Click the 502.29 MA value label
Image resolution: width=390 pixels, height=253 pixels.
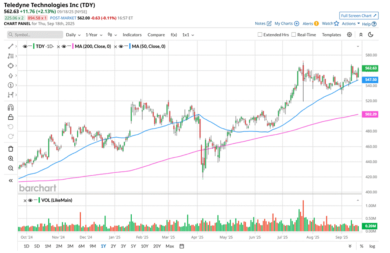(x=370, y=114)
